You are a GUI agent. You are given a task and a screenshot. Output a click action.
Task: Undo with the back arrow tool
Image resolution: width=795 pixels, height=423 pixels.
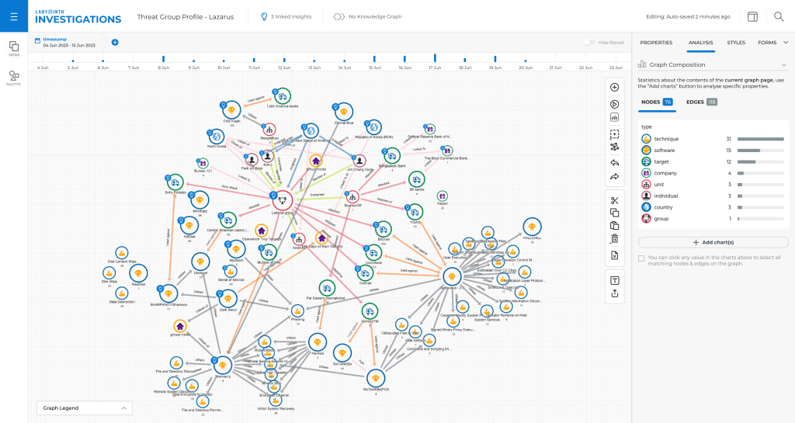coord(615,163)
